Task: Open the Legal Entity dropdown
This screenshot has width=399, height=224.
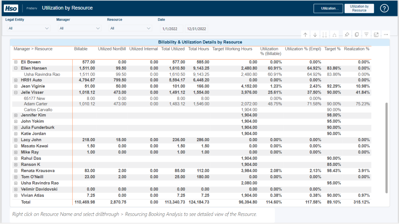Action: [x=28, y=29]
